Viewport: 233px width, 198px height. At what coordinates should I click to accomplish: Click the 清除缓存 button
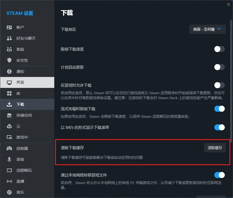coord(215,148)
